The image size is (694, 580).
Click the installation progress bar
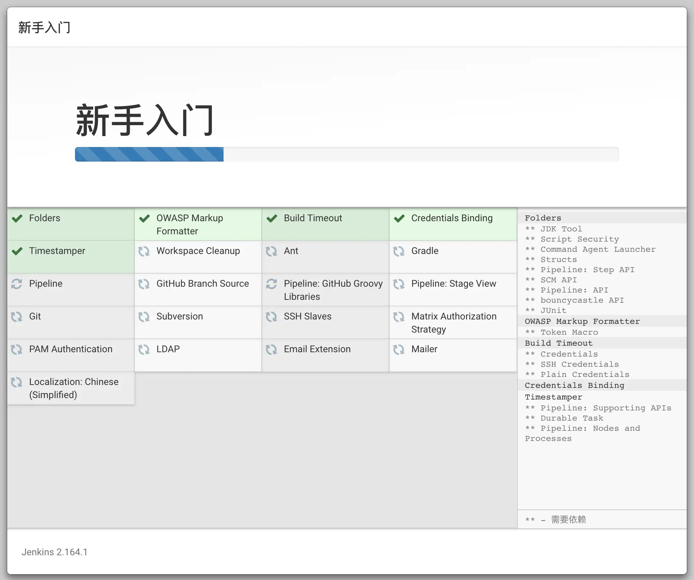pos(346,154)
